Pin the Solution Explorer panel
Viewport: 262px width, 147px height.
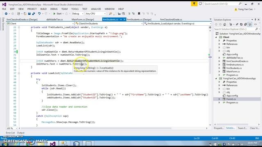pos(255,20)
